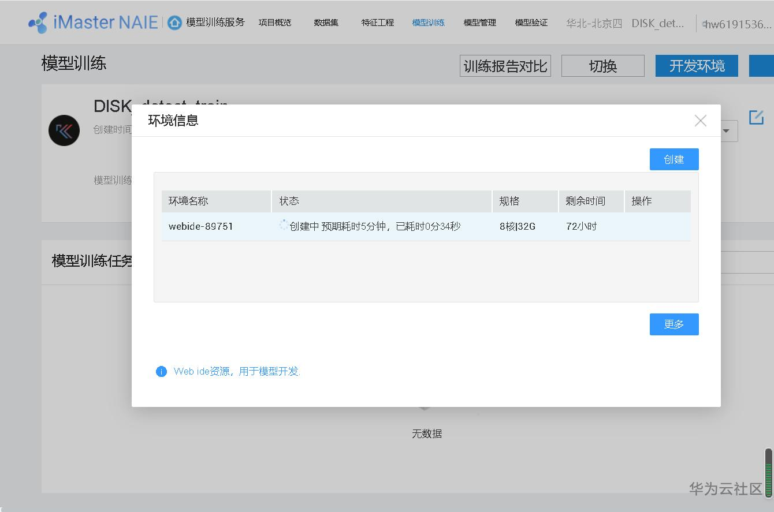Switch to the 模型验证 tab
This screenshot has height=512, width=774.
click(531, 23)
